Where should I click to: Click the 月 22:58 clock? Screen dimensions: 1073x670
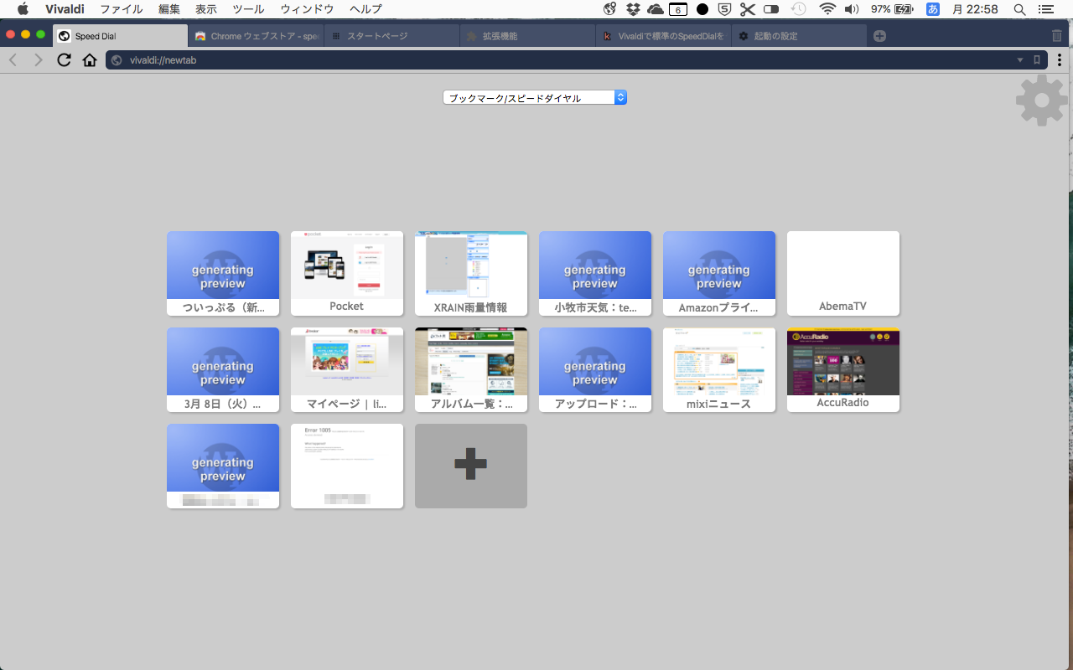click(975, 9)
